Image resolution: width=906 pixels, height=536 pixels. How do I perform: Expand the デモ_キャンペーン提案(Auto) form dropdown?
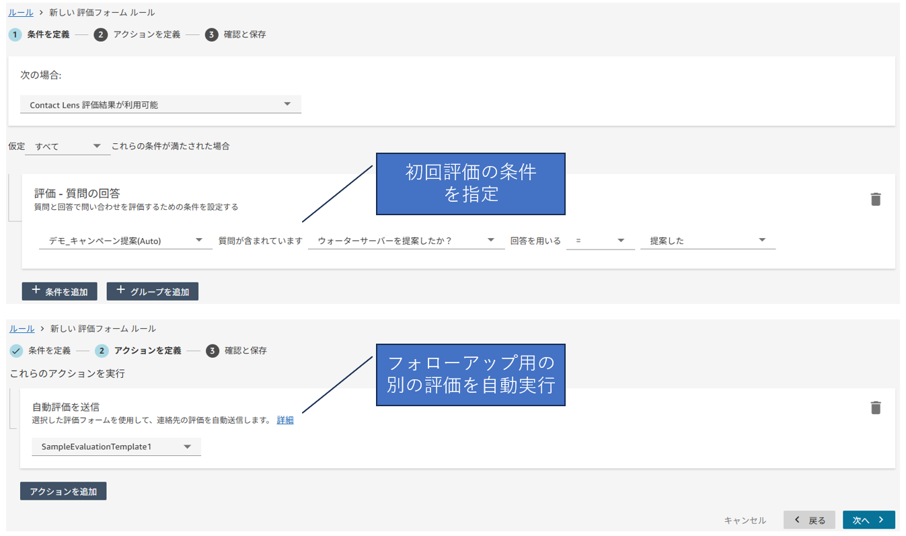(125, 241)
